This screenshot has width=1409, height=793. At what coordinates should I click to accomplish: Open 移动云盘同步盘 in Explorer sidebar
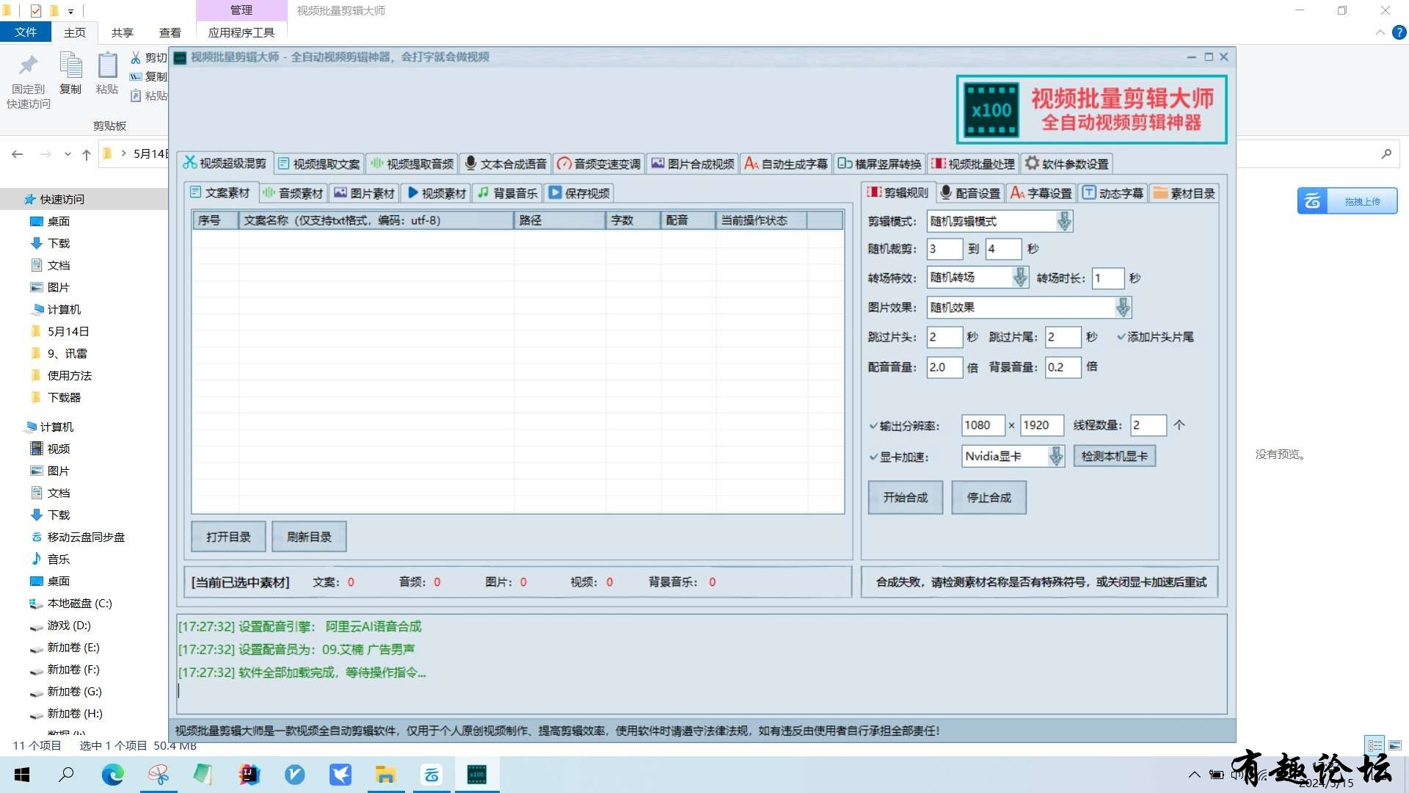85,537
